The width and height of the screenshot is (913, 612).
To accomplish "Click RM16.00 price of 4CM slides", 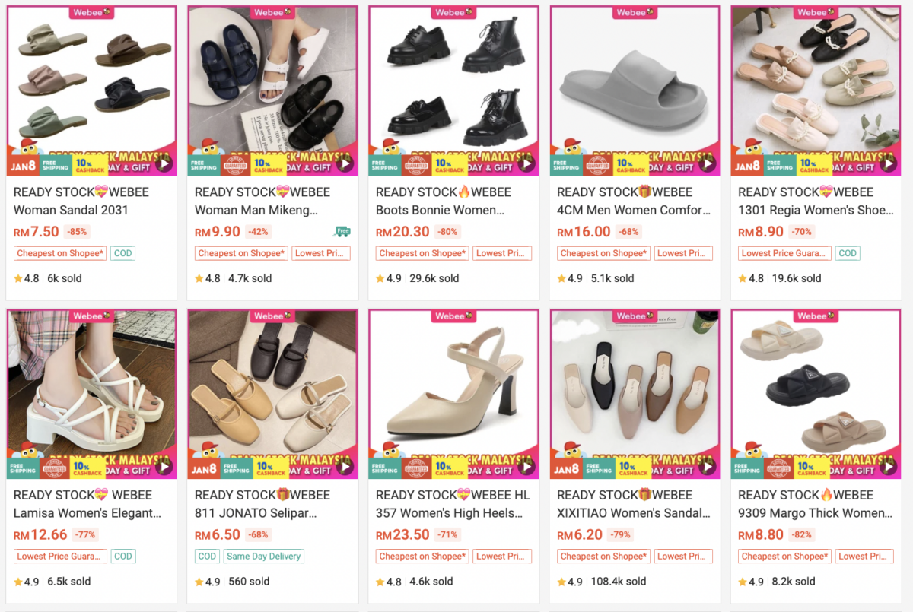I will click(x=584, y=232).
